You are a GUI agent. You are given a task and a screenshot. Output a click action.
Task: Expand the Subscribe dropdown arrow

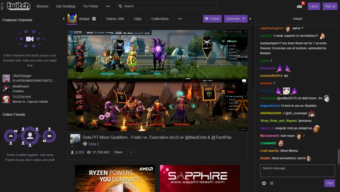click(244, 19)
